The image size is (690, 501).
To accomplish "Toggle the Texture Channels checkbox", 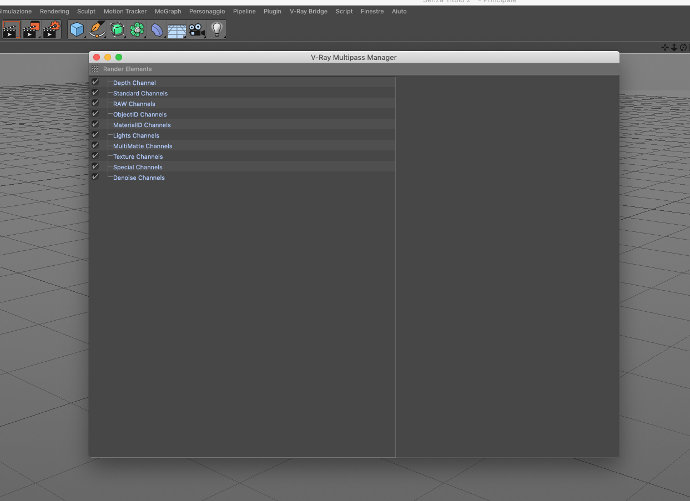I will coord(95,156).
